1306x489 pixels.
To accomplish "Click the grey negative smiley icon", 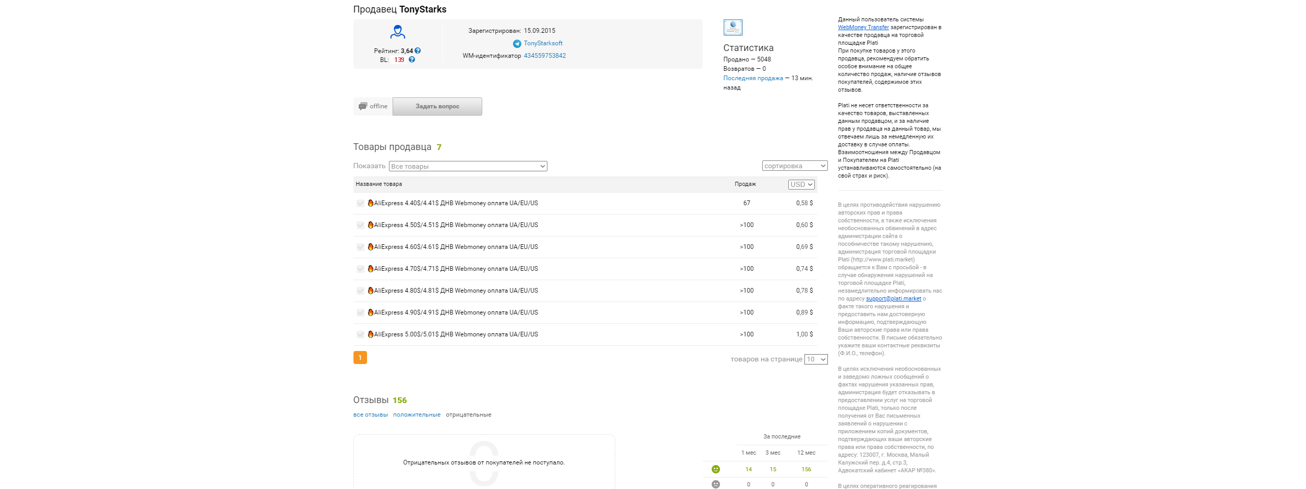I will click(716, 484).
